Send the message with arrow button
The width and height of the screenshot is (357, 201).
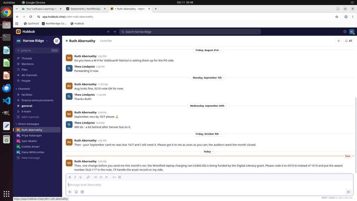(348, 192)
